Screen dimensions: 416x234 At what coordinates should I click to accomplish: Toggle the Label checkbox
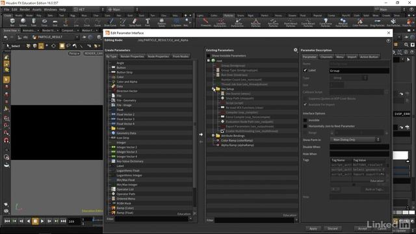[305, 70]
